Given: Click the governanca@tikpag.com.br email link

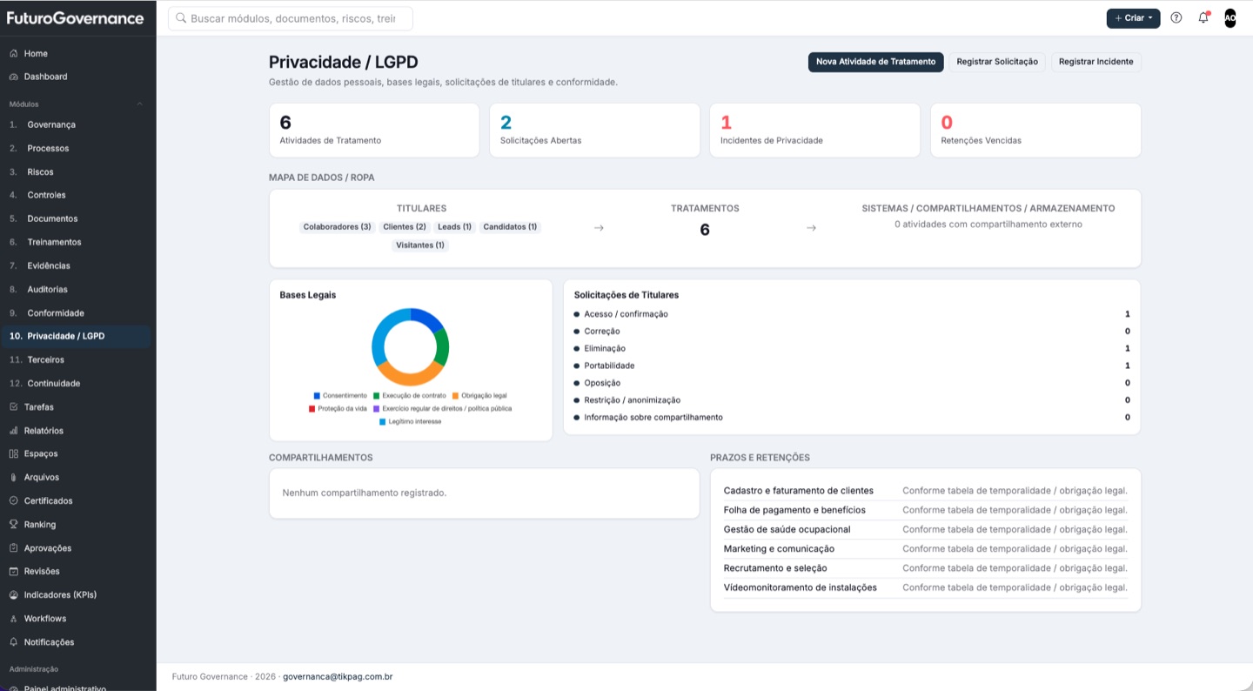Looking at the screenshot, I should 338,676.
